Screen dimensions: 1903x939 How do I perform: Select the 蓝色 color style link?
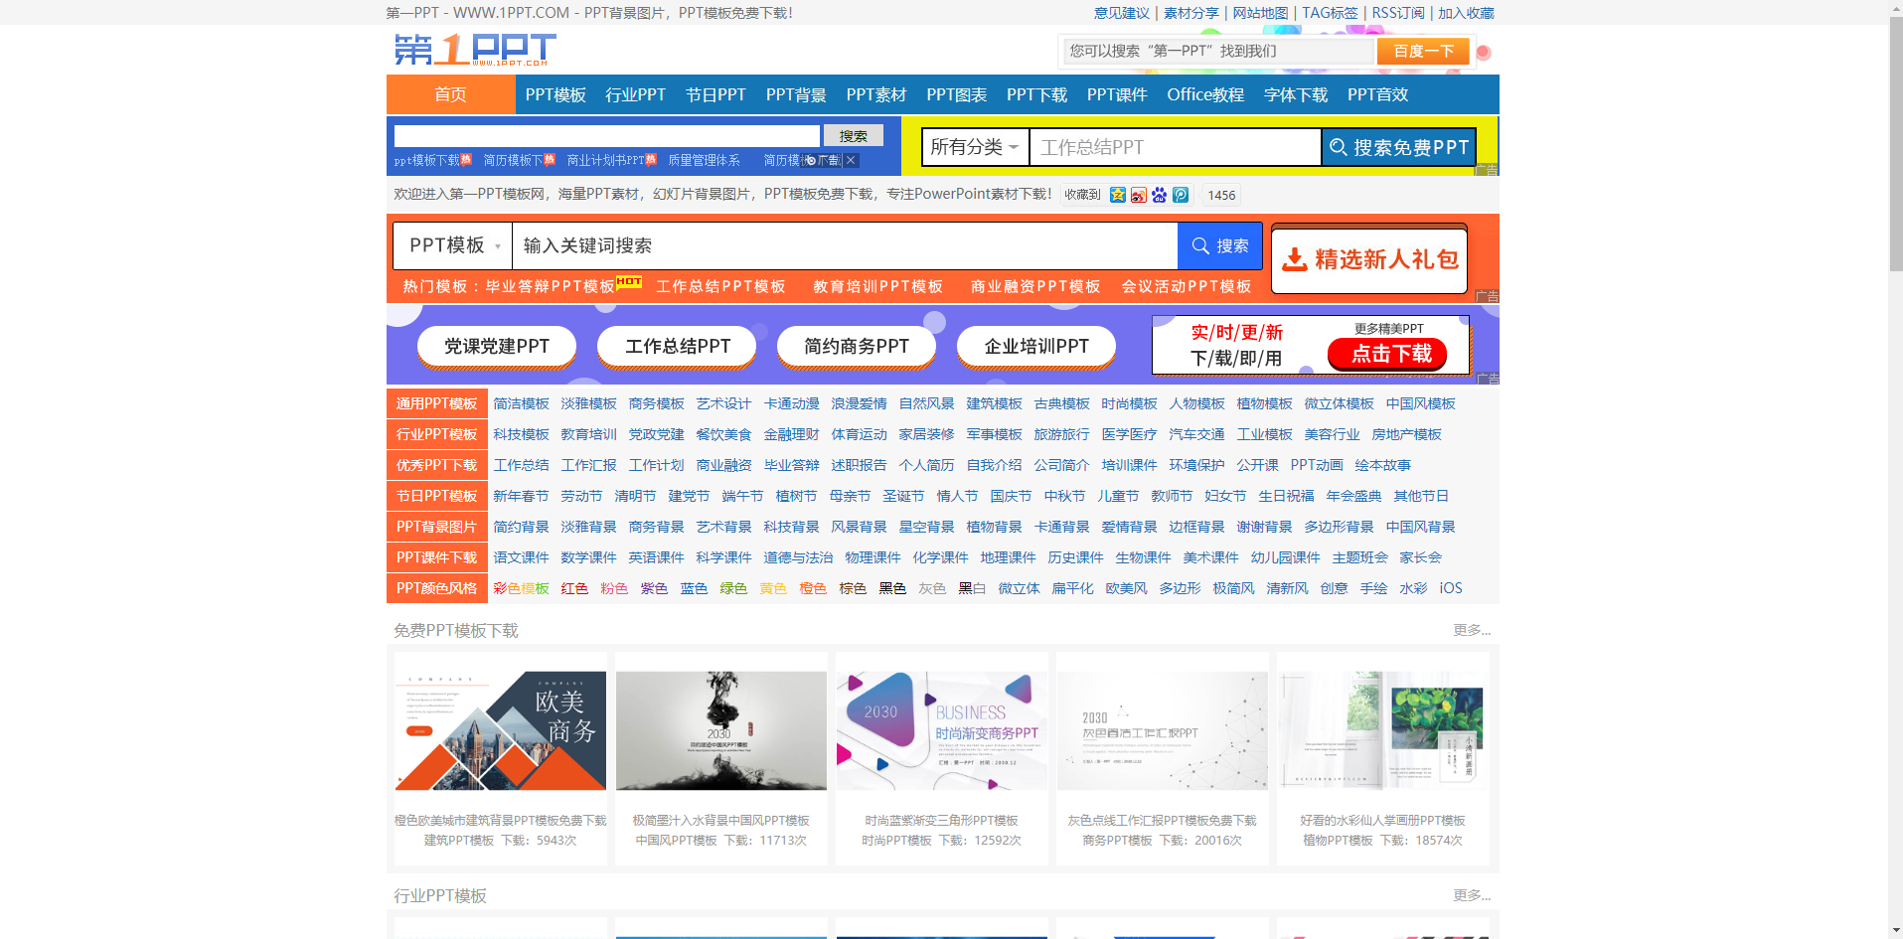point(694,588)
